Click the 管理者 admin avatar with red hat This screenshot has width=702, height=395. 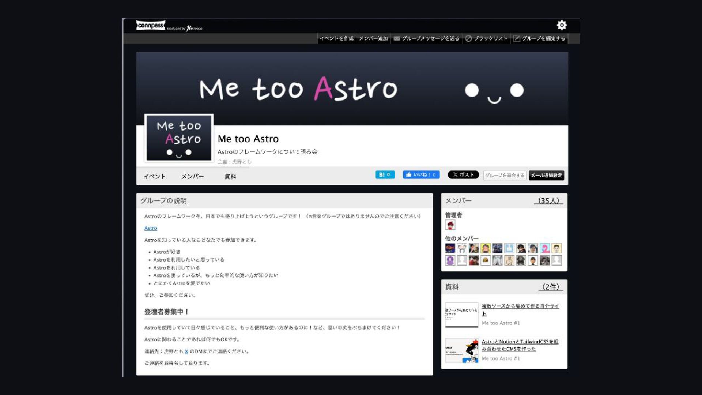coord(450,225)
